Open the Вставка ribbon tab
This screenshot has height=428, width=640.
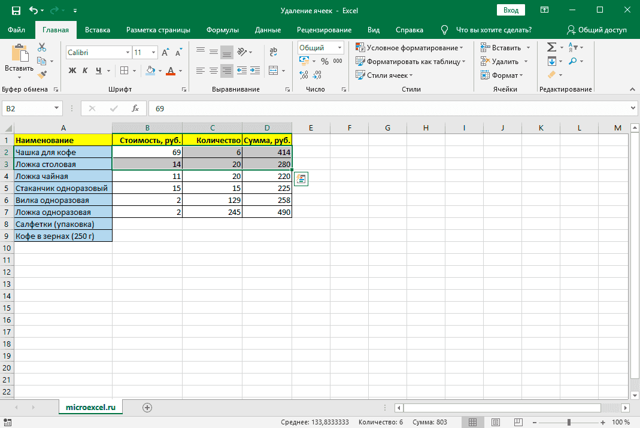point(98,30)
